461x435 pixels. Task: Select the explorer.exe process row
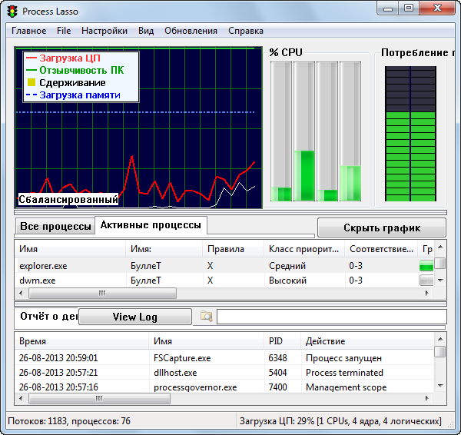[43, 266]
